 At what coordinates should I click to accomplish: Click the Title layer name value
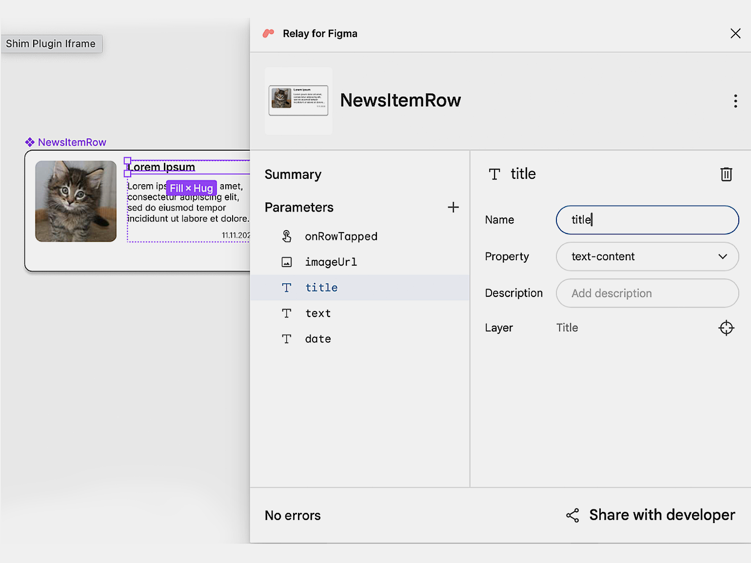[x=567, y=328]
